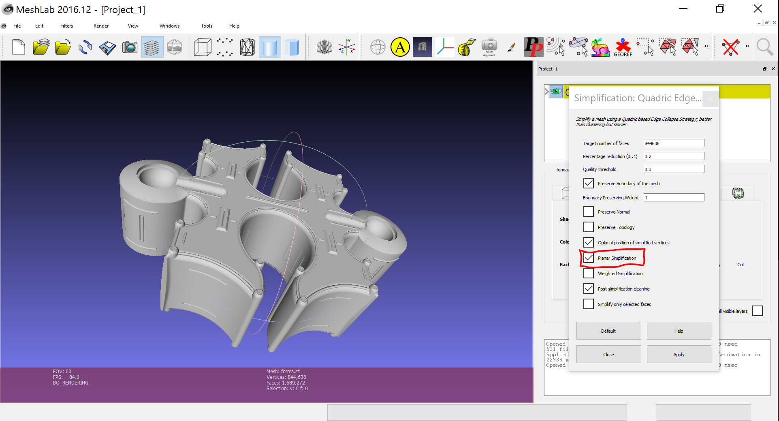Toggle the layer visibility eye icon
779x421 pixels.
click(556, 92)
